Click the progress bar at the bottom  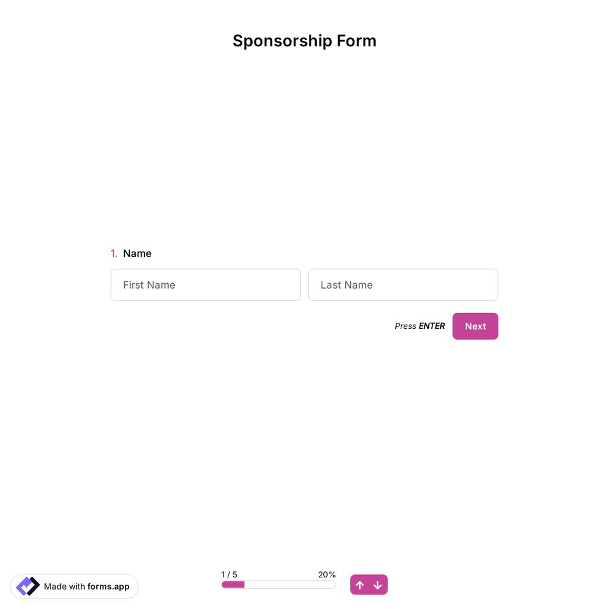coord(278,584)
